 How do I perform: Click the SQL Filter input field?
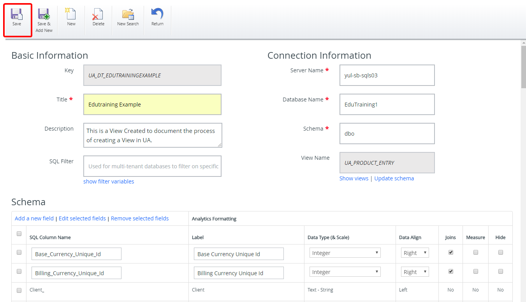[152, 166]
